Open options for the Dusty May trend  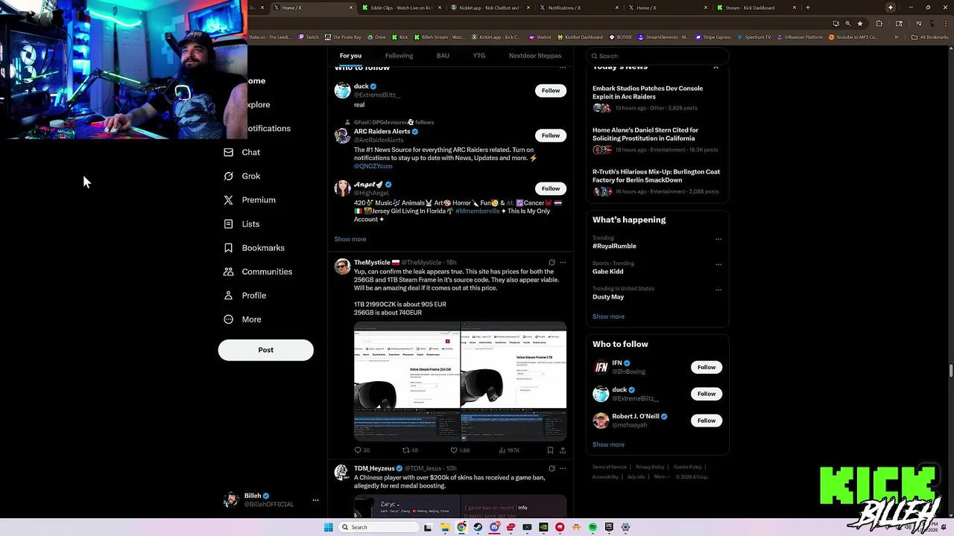718,290
